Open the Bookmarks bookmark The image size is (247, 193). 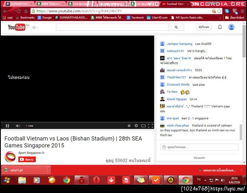pos(26,18)
